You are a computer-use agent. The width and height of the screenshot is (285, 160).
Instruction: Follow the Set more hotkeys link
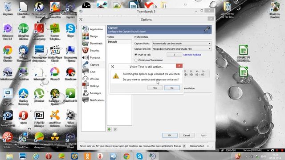(192, 55)
